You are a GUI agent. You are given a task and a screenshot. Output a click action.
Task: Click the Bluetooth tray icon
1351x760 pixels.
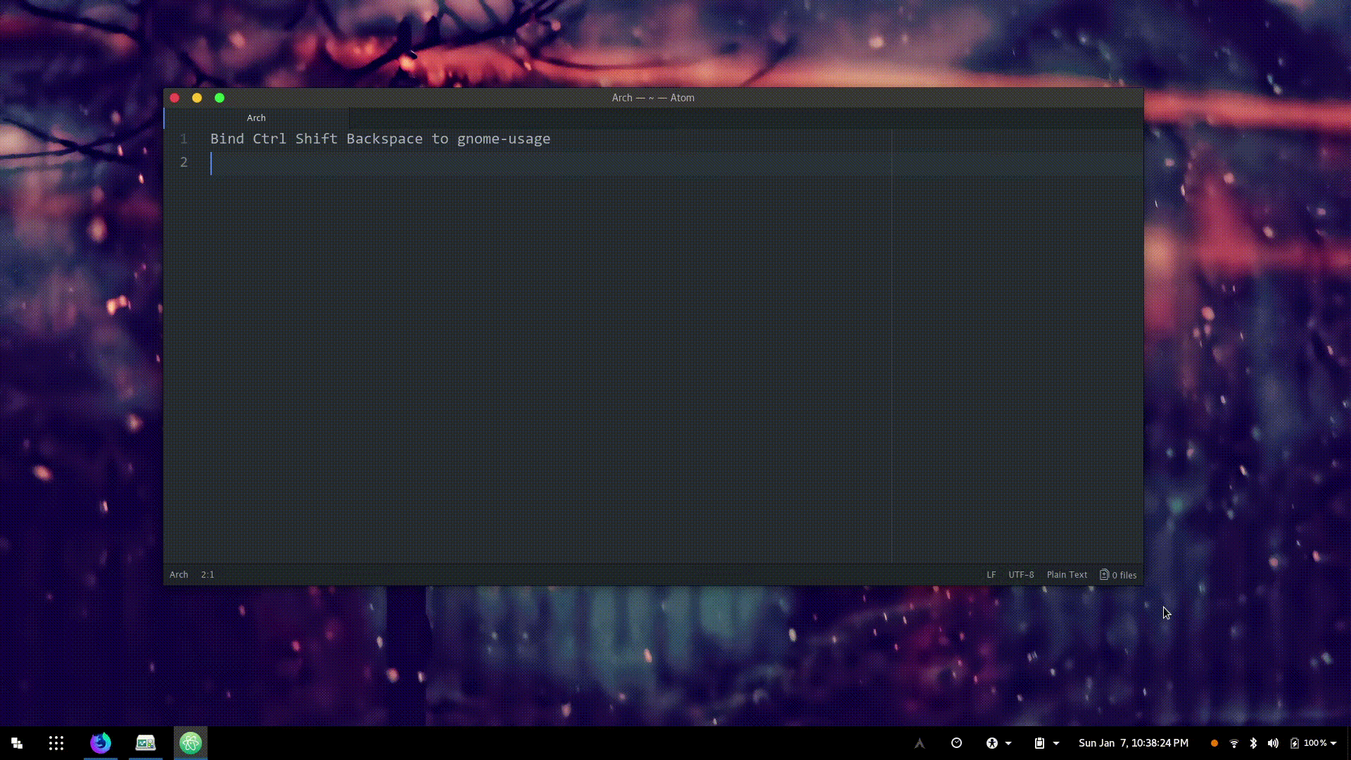[x=1253, y=743]
